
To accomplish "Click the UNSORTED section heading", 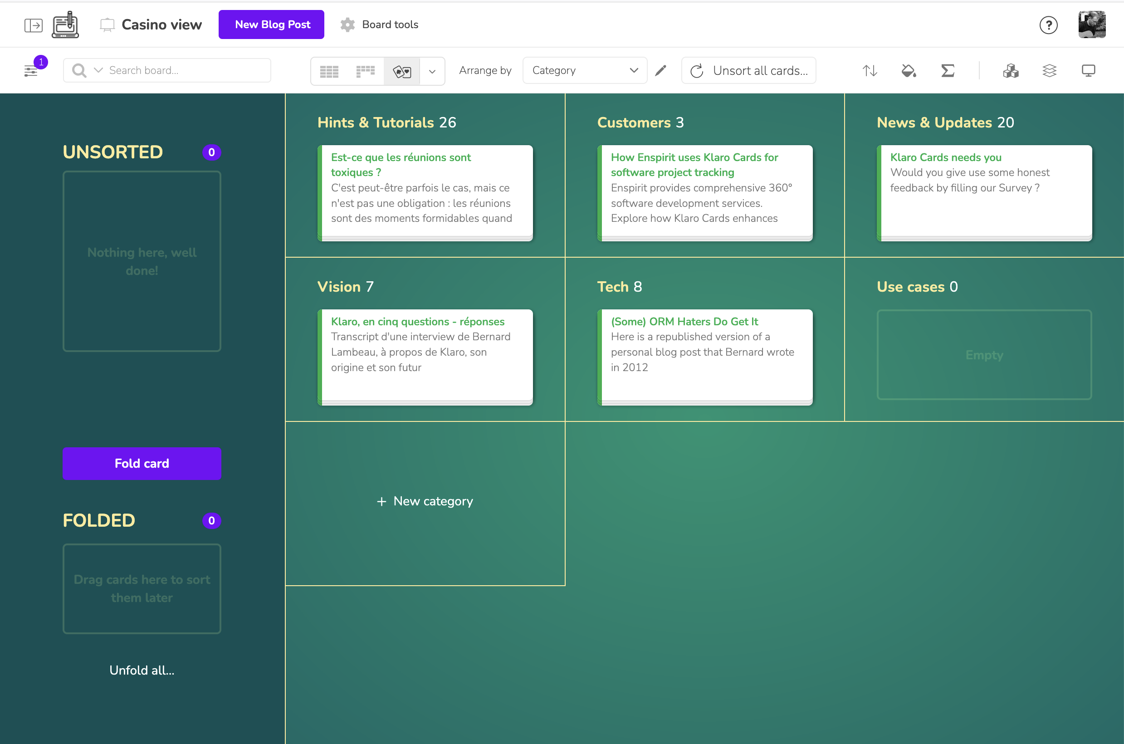I will point(113,152).
